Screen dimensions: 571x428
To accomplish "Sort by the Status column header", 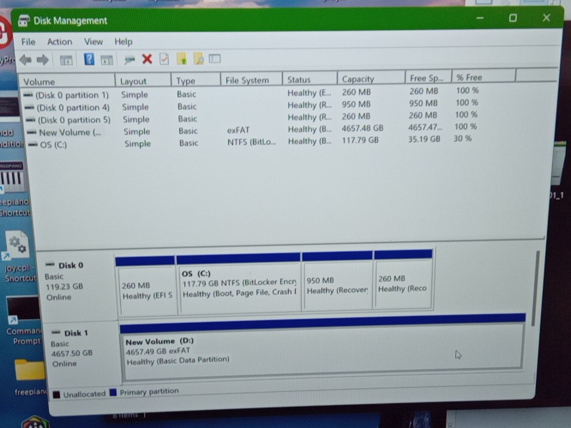I will [309, 79].
